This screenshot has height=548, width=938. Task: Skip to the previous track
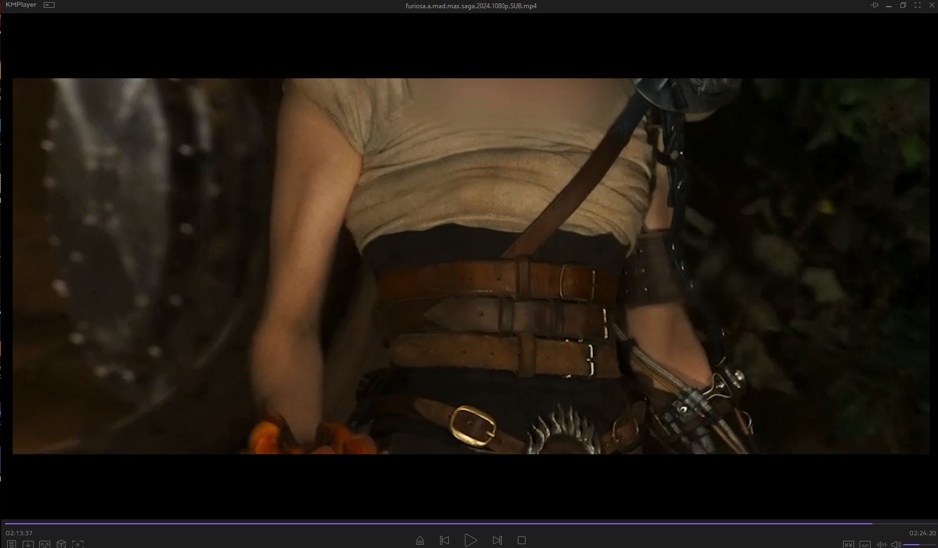[444, 540]
